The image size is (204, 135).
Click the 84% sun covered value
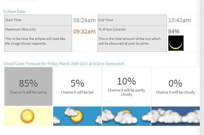pos(174,32)
